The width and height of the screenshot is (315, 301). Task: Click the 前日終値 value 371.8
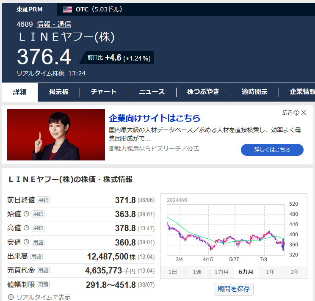pos(125,200)
